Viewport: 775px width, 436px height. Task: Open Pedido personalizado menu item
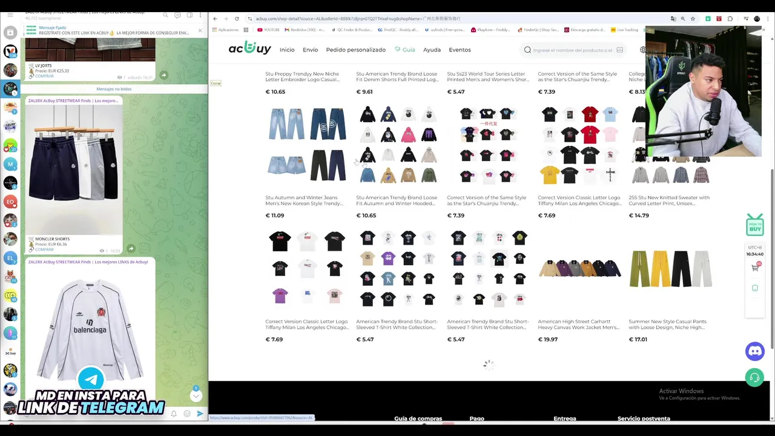coord(355,50)
